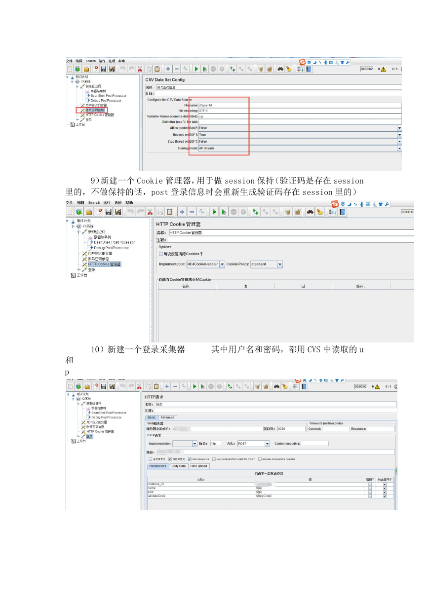Toggle 包含等于 checkbox in the validateCode row

(x=385, y=495)
